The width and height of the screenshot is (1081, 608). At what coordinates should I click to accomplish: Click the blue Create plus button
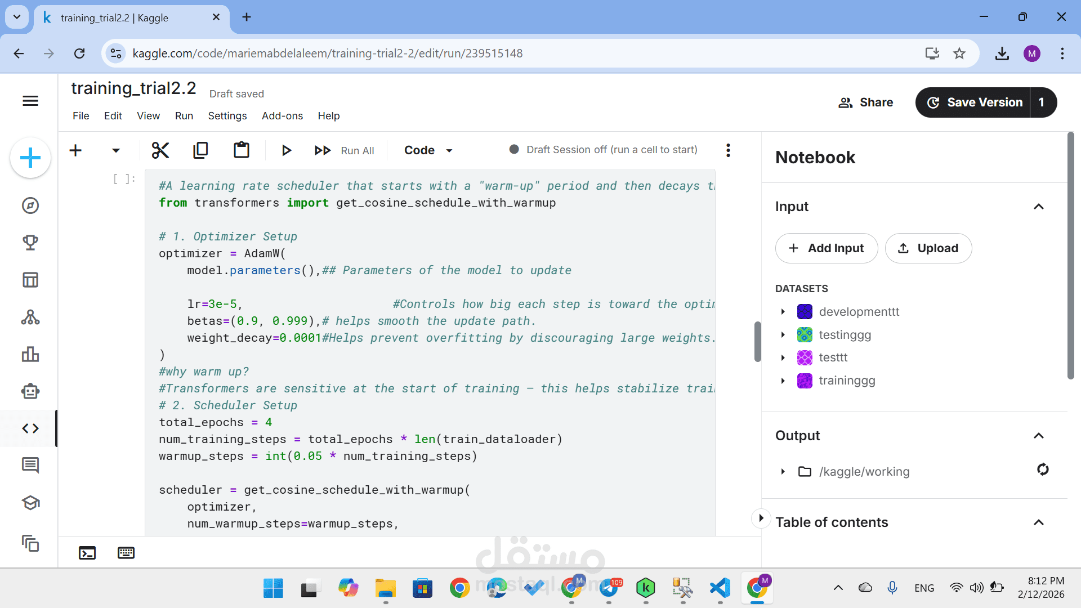[x=30, y=158]
